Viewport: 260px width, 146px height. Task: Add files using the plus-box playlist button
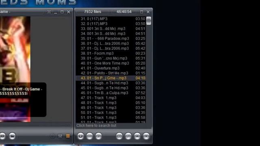coord(119,136)
